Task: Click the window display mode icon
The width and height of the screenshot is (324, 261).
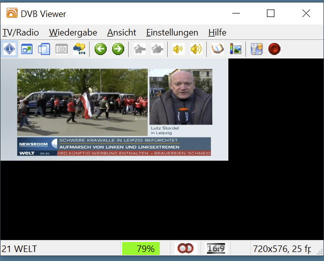Action: (x=27, y=49)
